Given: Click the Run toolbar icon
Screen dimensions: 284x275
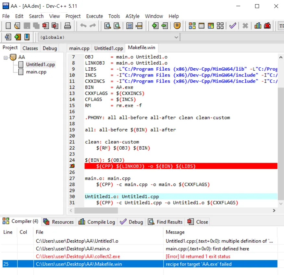Looking at the screenshot, I should click(x=202, y=26).
